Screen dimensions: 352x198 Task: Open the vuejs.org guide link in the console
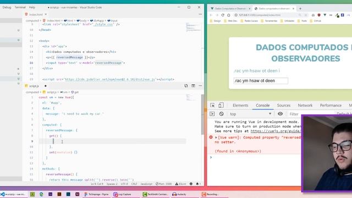(x=276, y=131)
